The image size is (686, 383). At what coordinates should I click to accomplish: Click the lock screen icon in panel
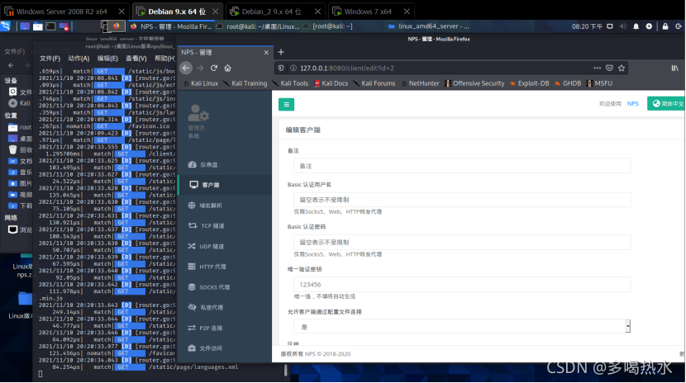(x=665, y=26)
